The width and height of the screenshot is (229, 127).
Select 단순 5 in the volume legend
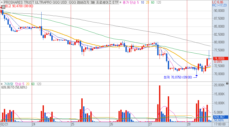[x=20, y=84]
